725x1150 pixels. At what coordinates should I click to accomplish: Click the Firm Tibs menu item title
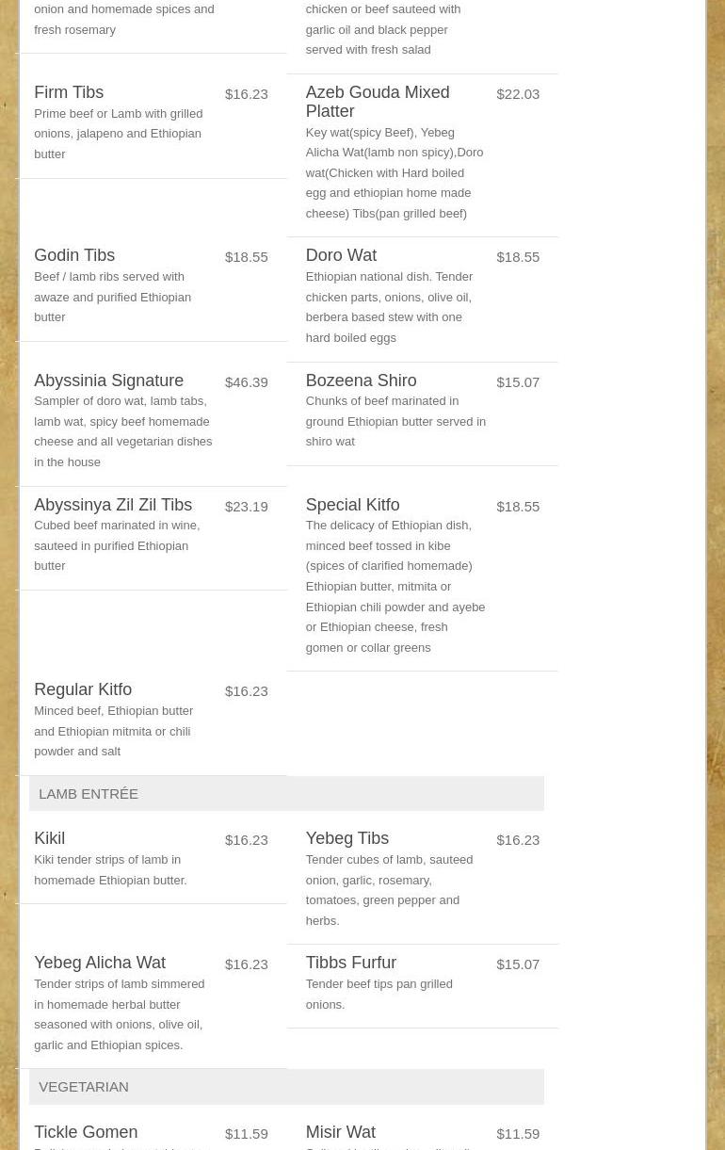pyautogui.click(x=69, y=92)
